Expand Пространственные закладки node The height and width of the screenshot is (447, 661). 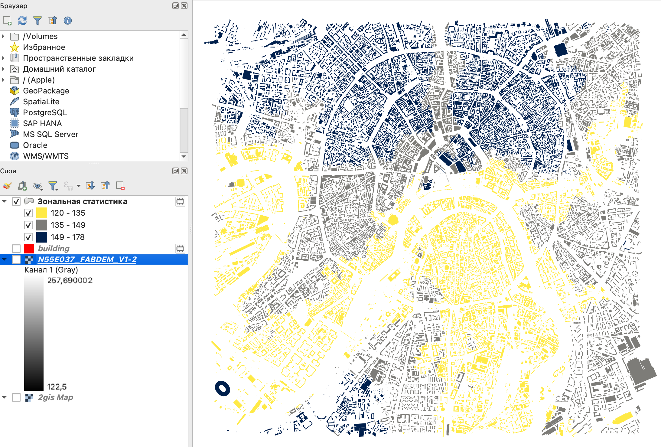tap(3, 58)
